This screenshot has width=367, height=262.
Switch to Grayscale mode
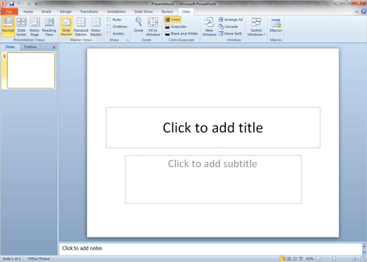[176, 27]
